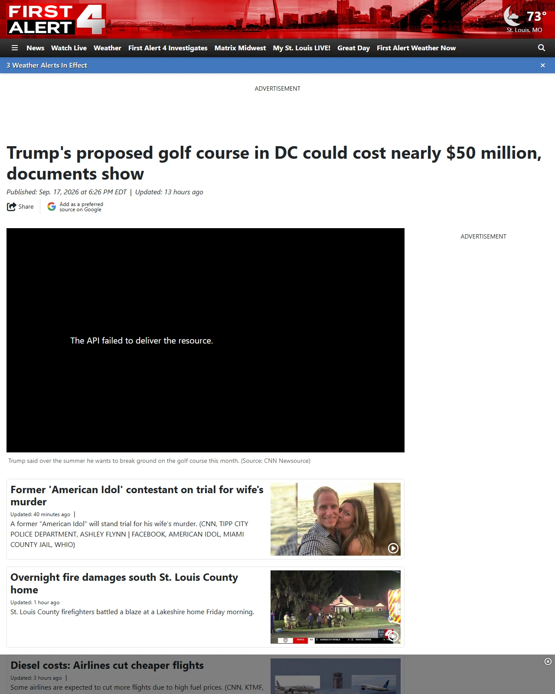Play the American Idol story video

click(393, 548)
